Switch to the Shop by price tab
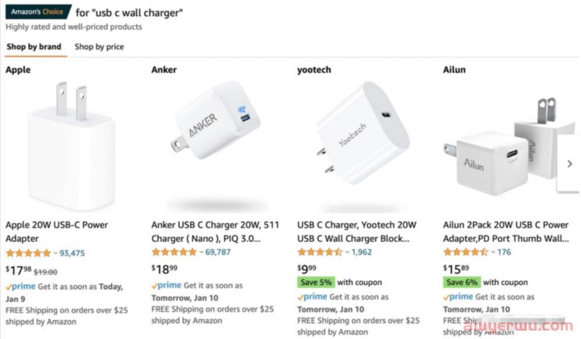The height and width of the screenshot is (339, 581). tap(99, 47)
